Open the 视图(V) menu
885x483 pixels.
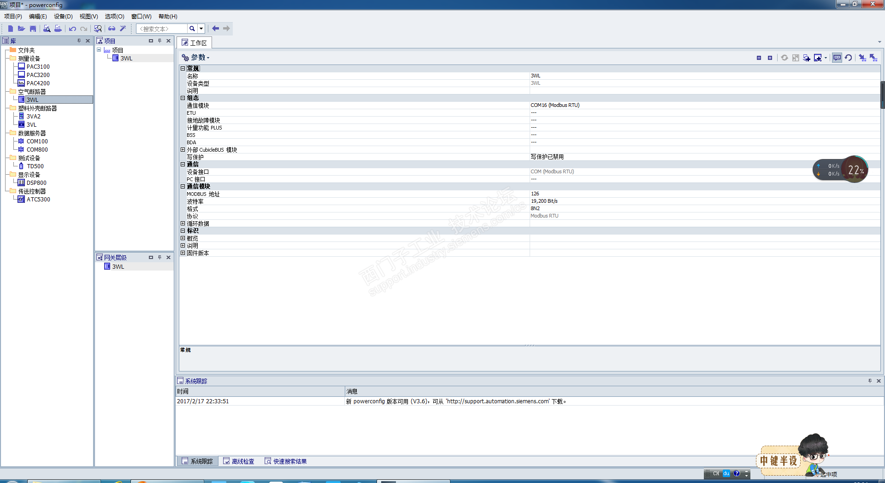[88, 17]
